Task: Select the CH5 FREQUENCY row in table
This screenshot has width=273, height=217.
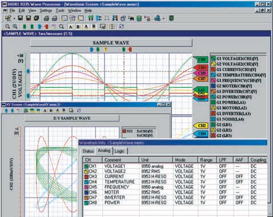Action: click(175, 187)
